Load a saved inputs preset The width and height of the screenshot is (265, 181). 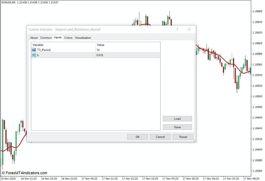(x=177, y=119)
